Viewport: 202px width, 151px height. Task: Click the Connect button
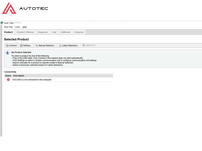click(11, 46)
